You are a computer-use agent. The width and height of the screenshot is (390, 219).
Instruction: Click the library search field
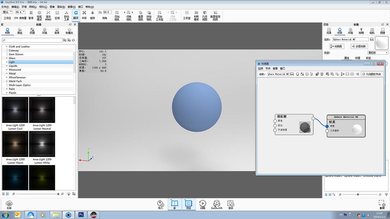pos(32,40)
